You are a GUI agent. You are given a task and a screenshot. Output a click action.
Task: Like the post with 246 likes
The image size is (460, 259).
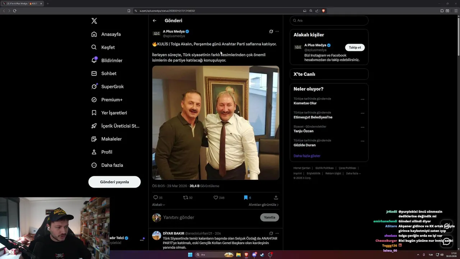(x=216, y=197)
